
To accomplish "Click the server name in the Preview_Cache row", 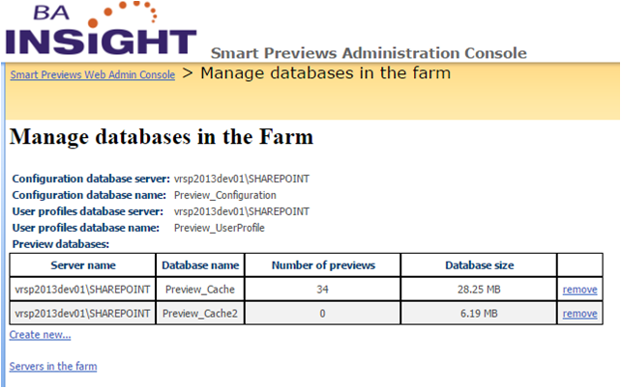I will pyautogui.click(x=83, y=289).
